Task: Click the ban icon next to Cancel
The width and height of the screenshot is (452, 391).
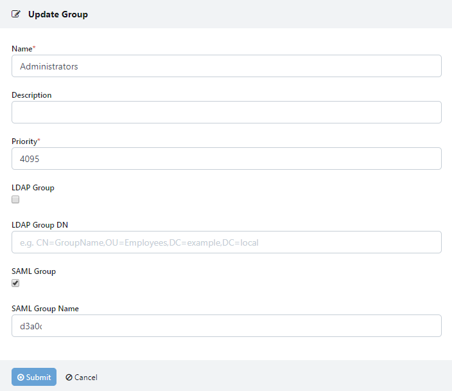Action: click(69, 377)
